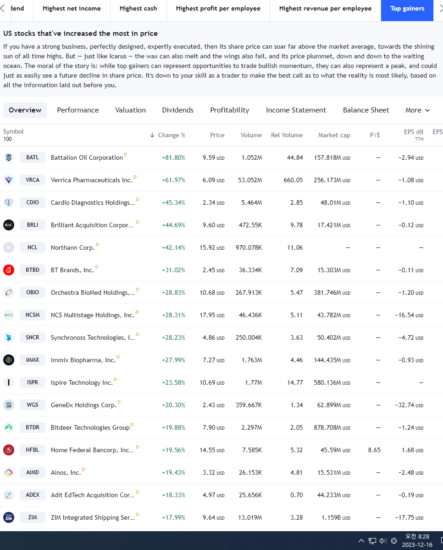Select the Top gainers tab
Viewport: 443px width, 550px height.
tap(407, 8)
